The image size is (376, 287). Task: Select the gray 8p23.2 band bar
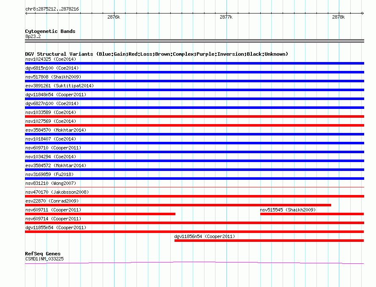[194, 41]
